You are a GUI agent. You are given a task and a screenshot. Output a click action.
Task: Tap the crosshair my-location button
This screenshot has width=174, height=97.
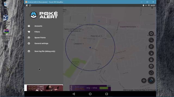144,81
